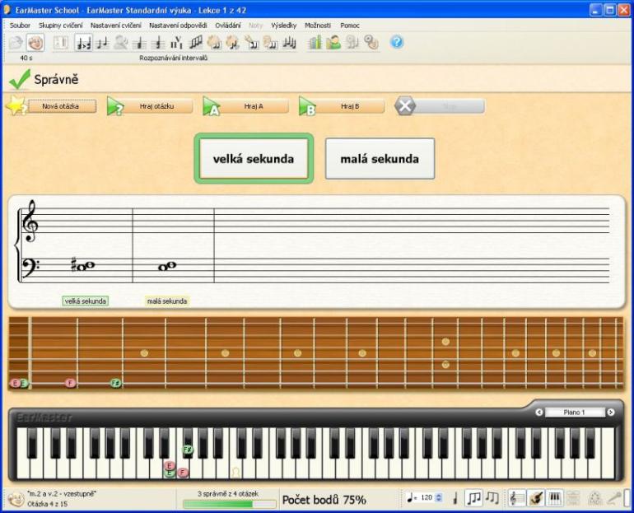The width and height of the screenshot is (634, 513).
Task: Select the unframed beamed notes playback mode
Action: click(492, 498)
